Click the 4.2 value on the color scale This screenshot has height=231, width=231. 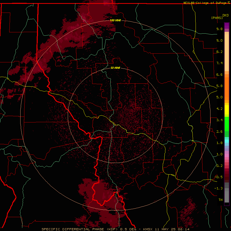219,109
